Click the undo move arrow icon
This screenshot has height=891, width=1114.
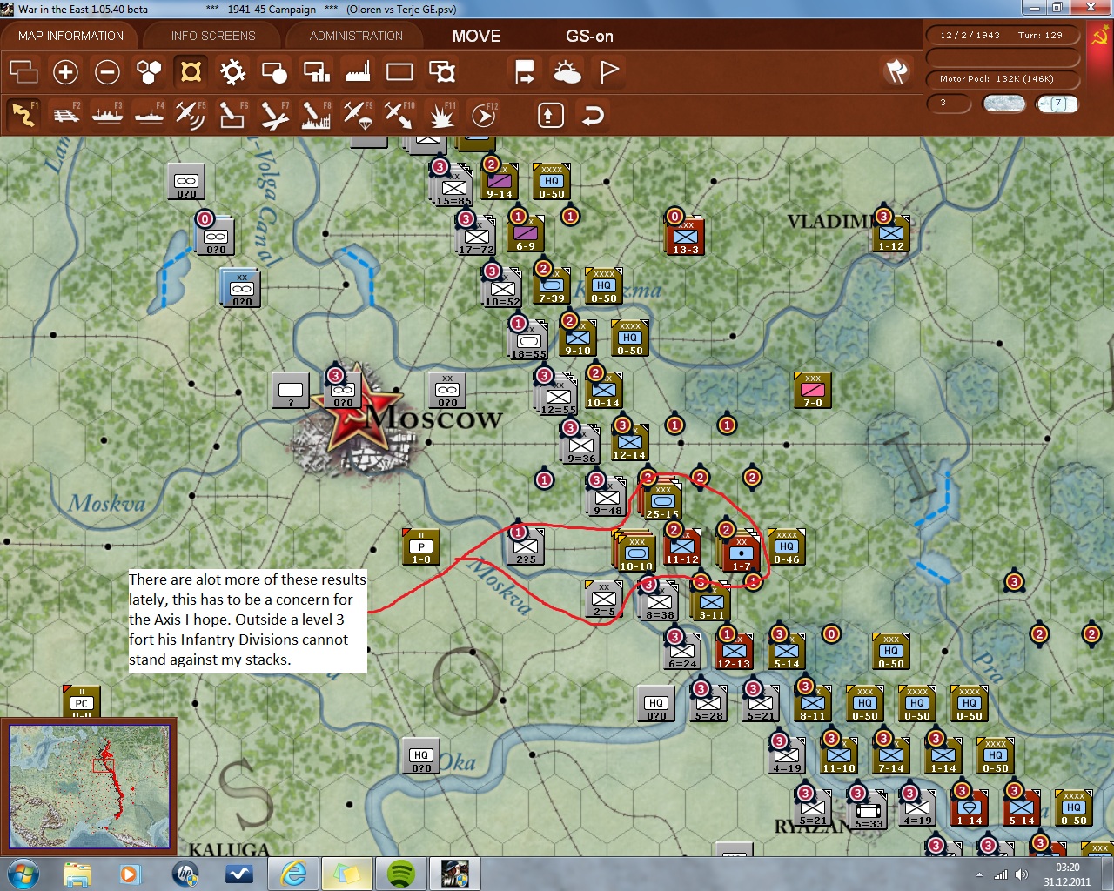click(593, 115)
